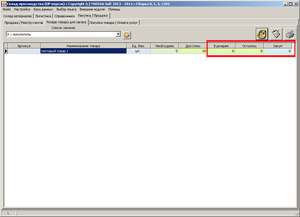300x217 pixels.
Task: Click the Наименование товара column header
Action: (83, 46)
